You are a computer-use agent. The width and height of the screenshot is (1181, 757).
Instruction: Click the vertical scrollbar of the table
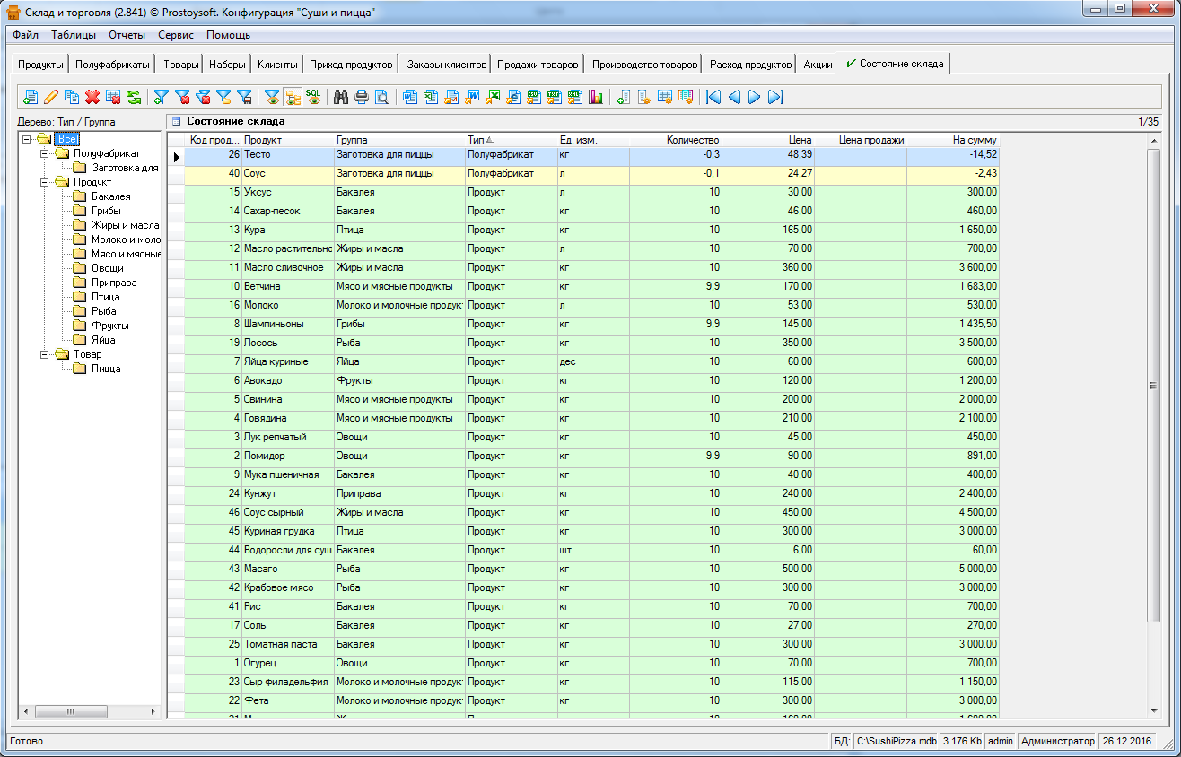click(1154, 386)
